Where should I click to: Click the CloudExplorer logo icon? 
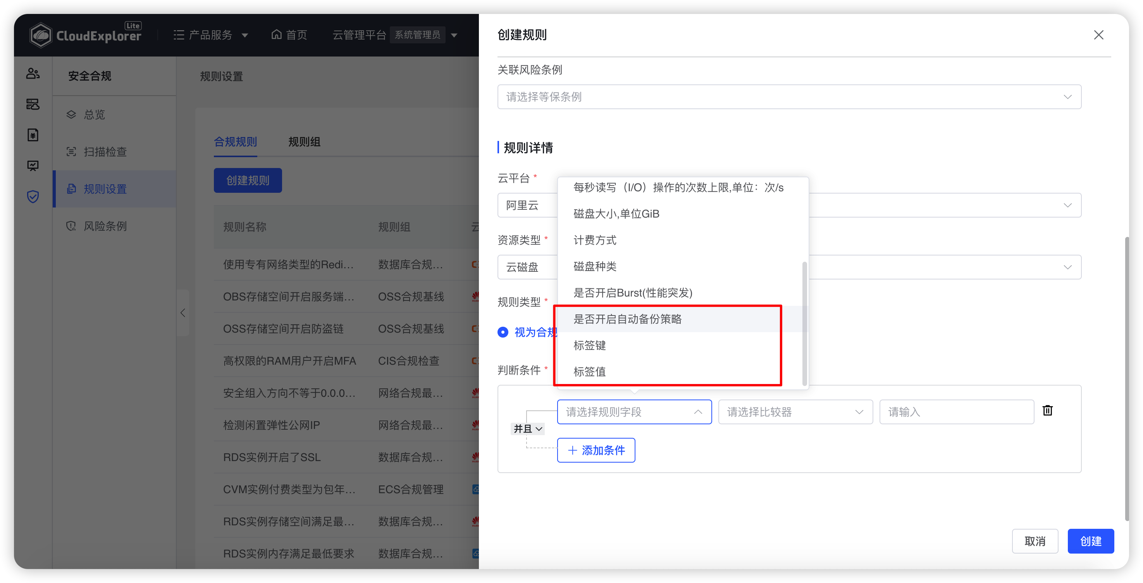point(40,35)
